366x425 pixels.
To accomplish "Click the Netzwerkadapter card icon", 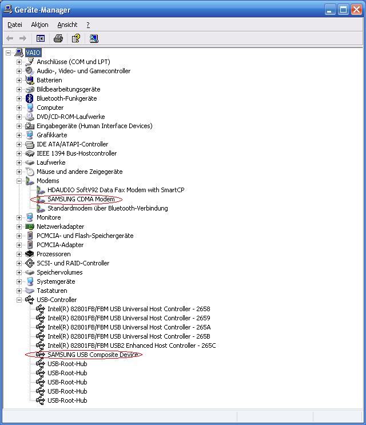I will 30,227.
